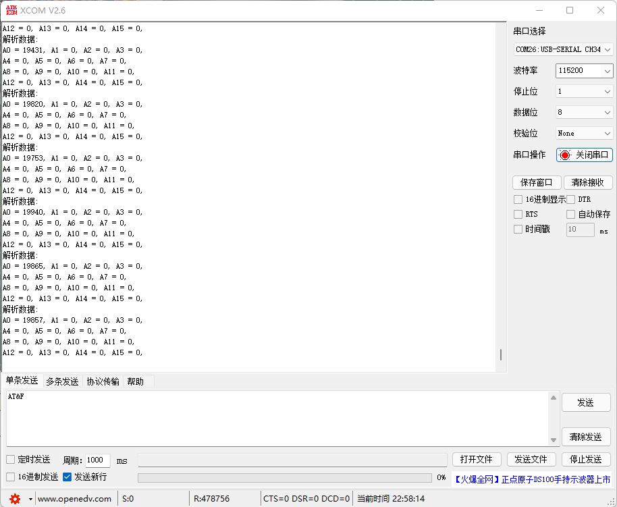Click CTS=0 DSR=0 DCD=0 status
The image size is (617, 507).
306,499
